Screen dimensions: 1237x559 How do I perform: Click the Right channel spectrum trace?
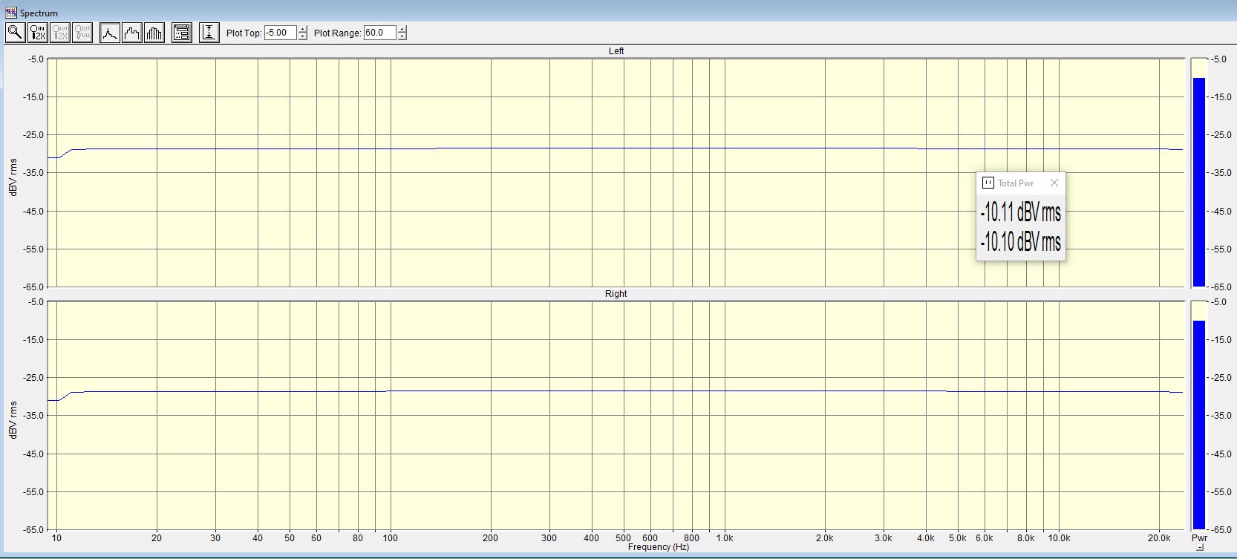(x=616, y=391)
